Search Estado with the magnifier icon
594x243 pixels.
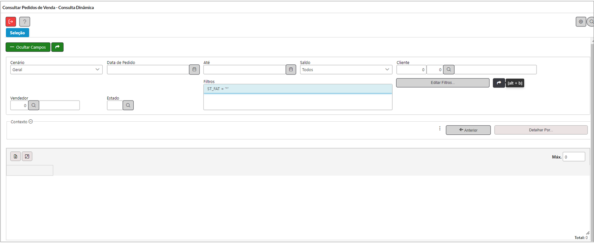[128, 105]
